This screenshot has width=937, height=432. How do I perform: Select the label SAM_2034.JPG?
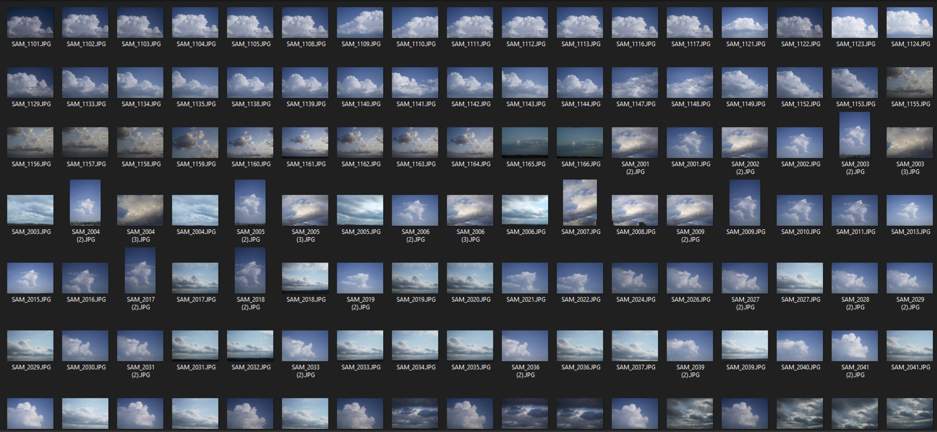(416, 368)
